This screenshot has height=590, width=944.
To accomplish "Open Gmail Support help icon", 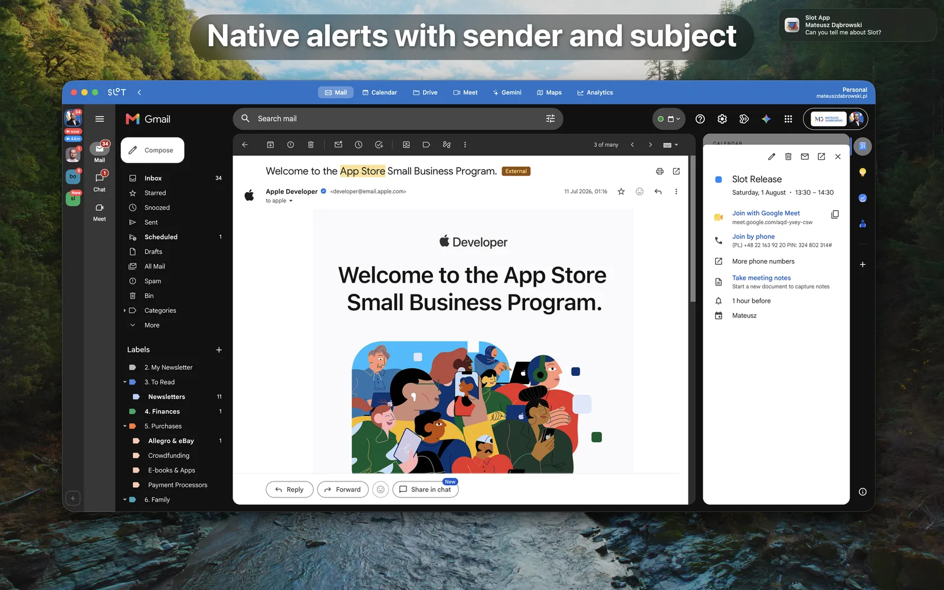I will pyautogui.click(x=700, y=119).
